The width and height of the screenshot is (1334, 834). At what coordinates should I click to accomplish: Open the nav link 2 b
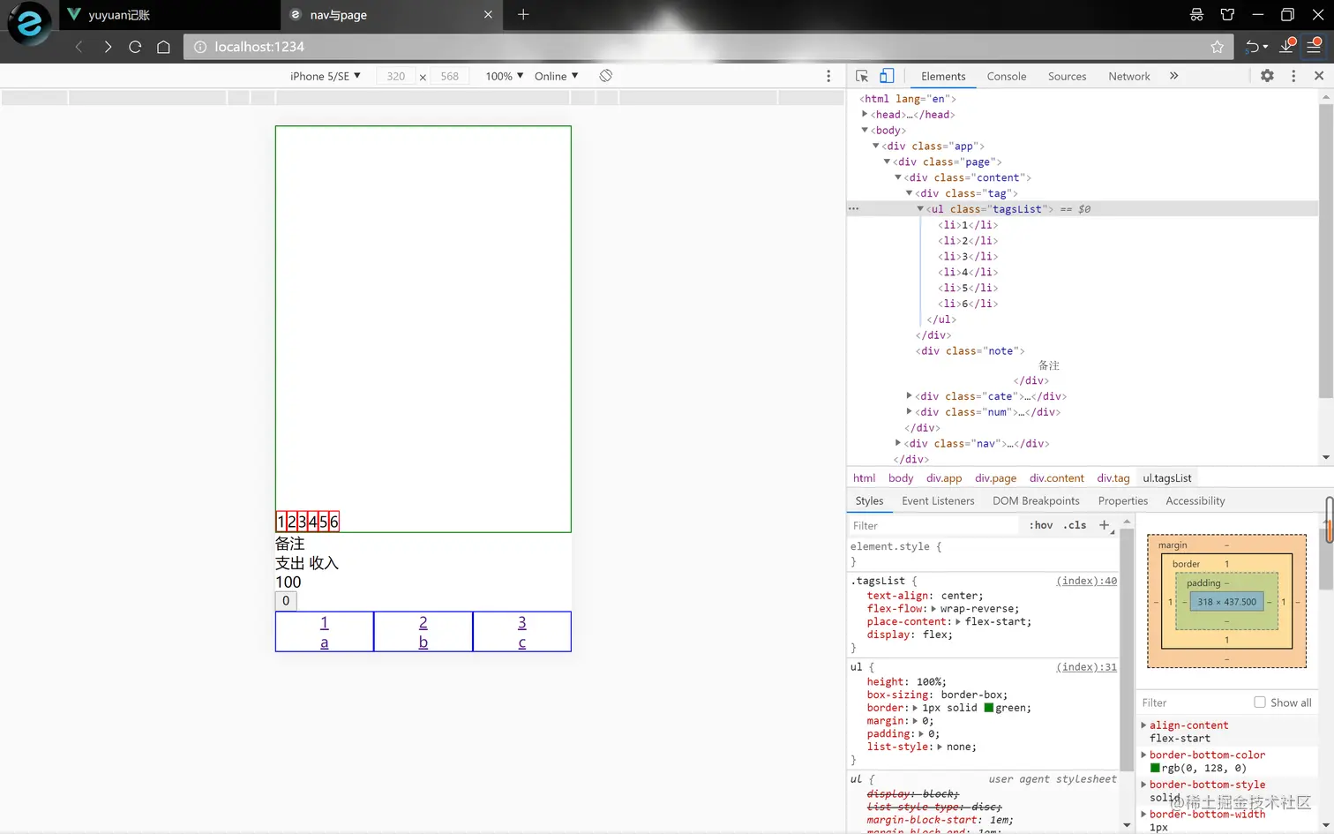(423, 632)
